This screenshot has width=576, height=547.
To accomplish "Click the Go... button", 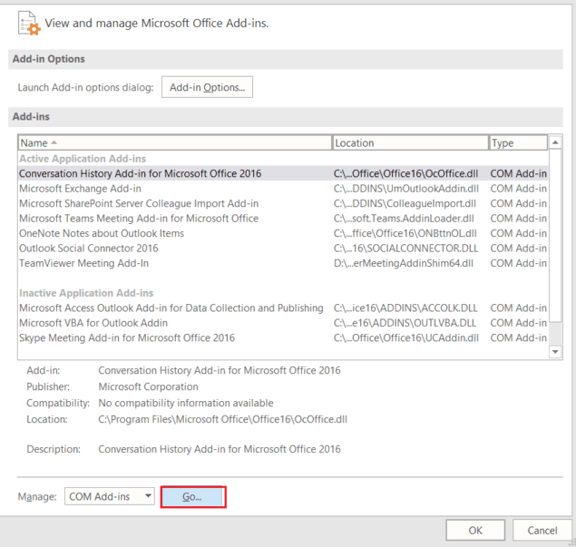I will 193,497.
